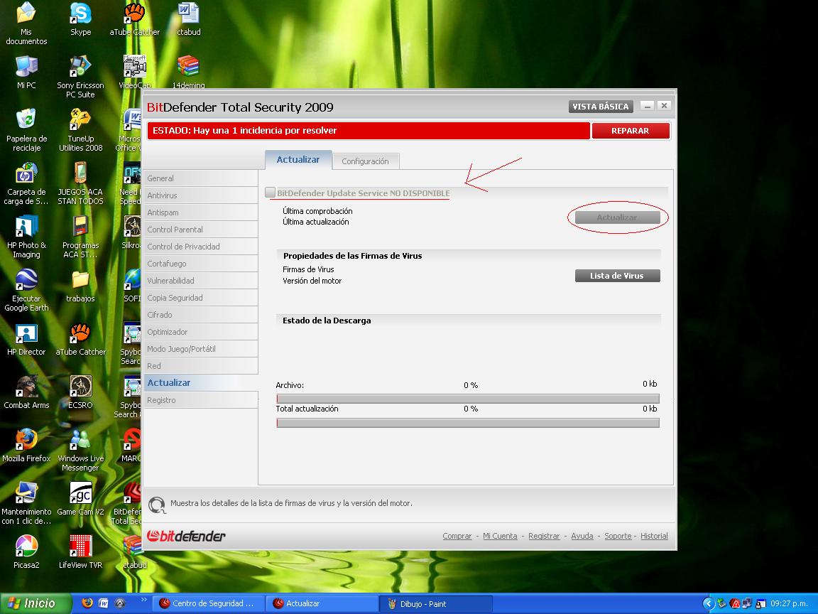Open Cortafuego section in sidebar
The image size is (818, 614).
tap(200, 264)
